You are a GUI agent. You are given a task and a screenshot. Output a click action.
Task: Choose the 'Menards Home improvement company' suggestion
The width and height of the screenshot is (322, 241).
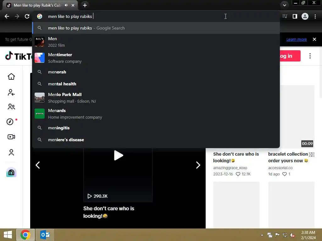(x=156, y=114)
